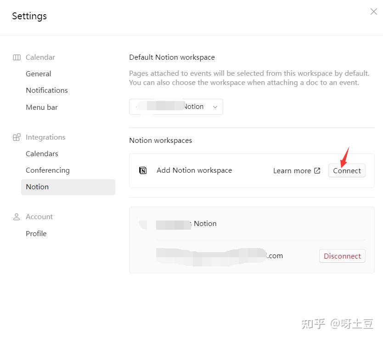Open Profile under Account
This screenshot has width=383, height=339.
click(36, 233)
